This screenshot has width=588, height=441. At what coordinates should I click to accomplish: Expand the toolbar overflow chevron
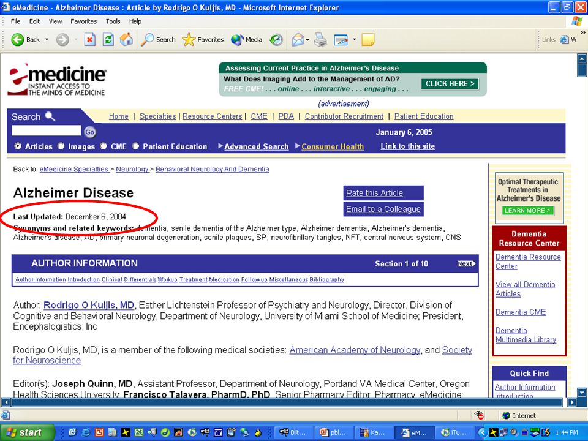[583, 32]
